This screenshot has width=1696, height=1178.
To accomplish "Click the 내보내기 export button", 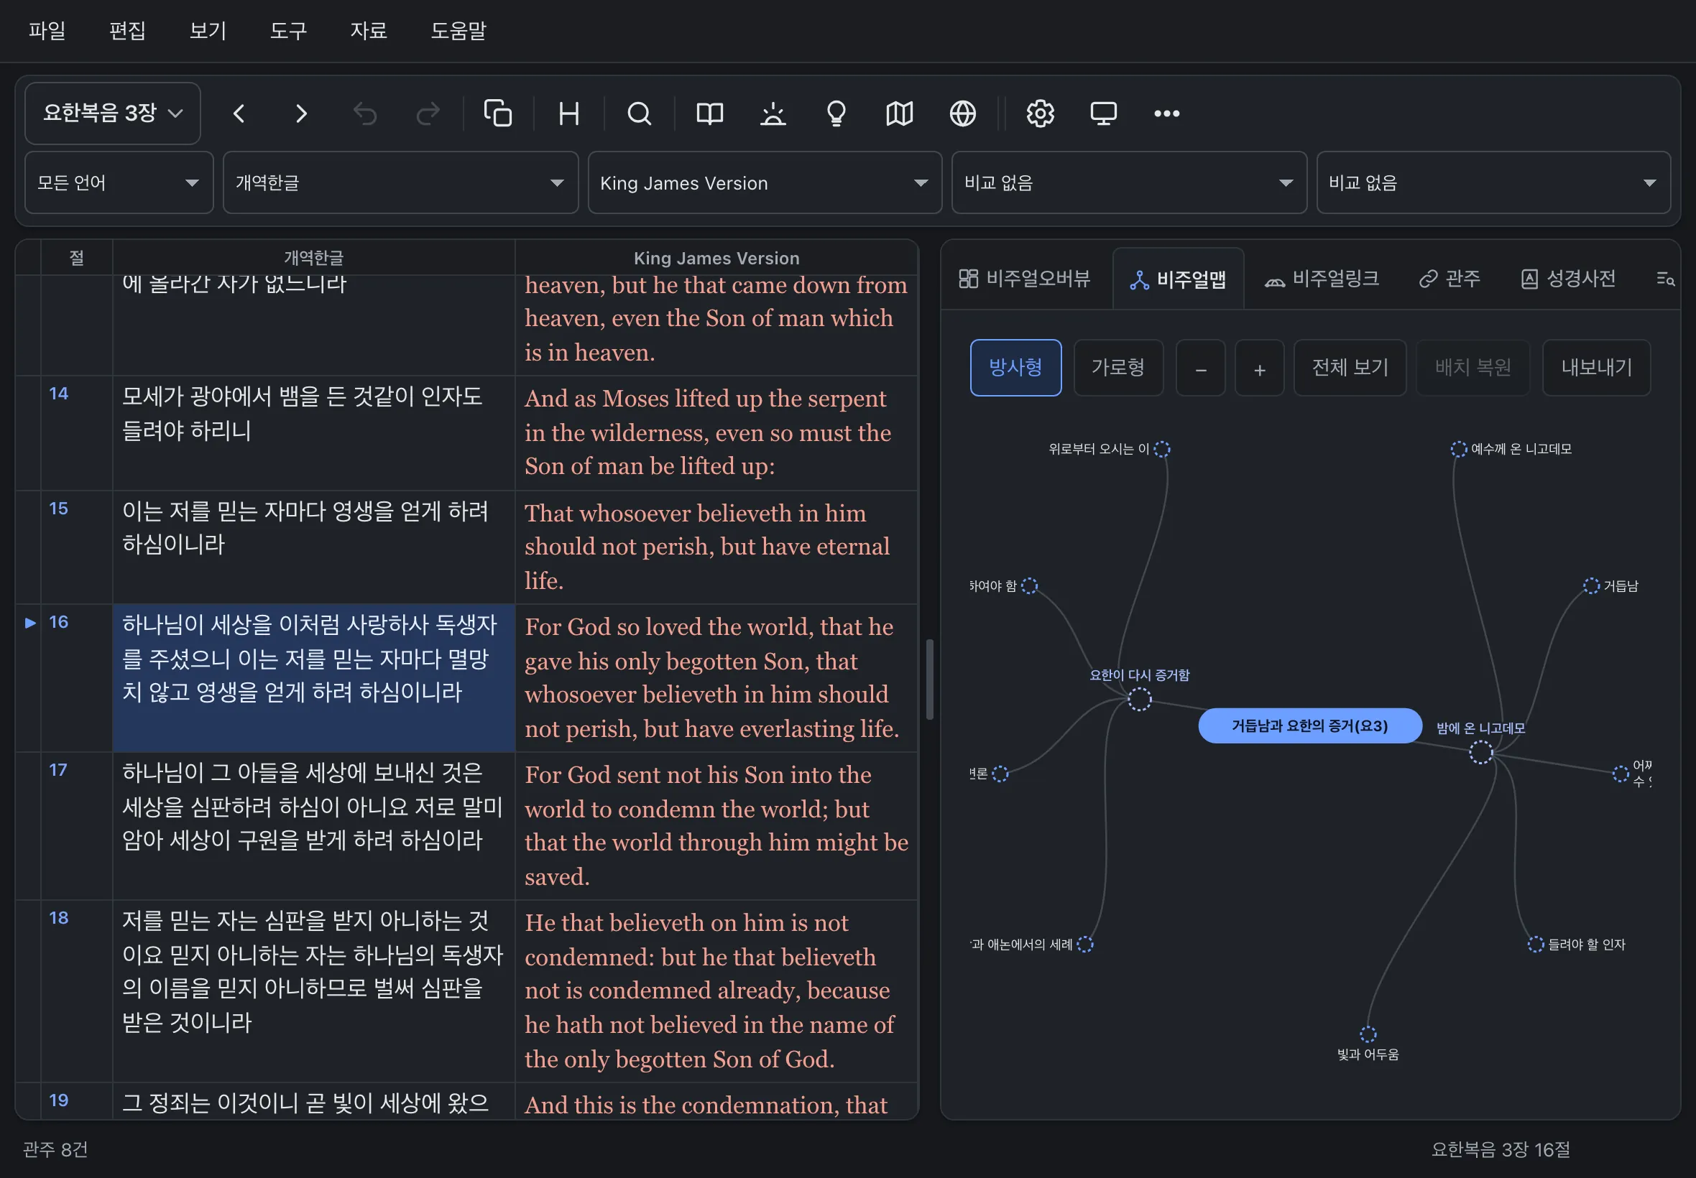I will click(1596, 368).
